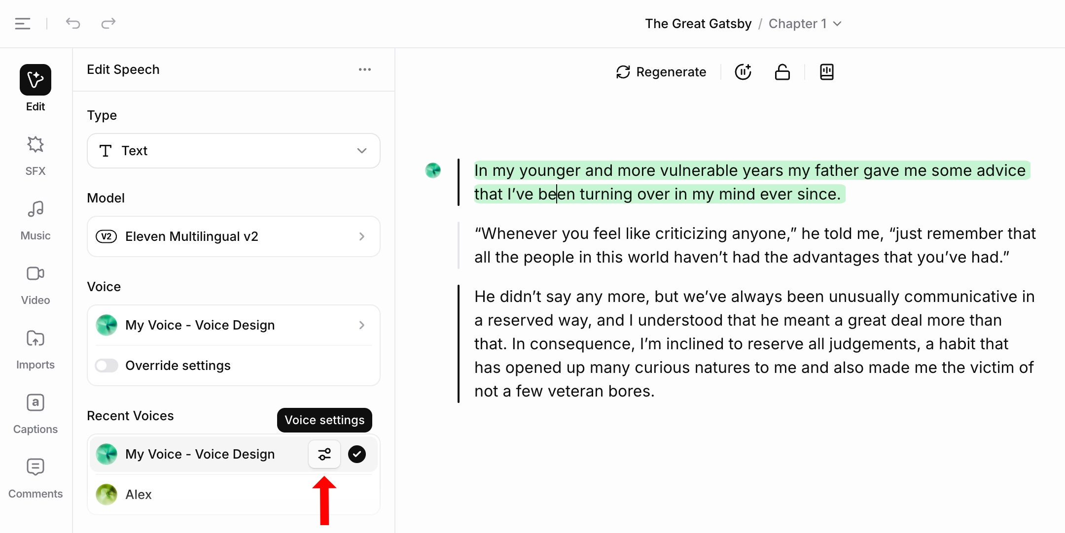Open the Edit Speech three-dots menu

pyautogui.click(x=365, y=69)
